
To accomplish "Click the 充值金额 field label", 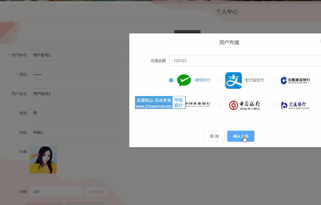I will (158, 61).
